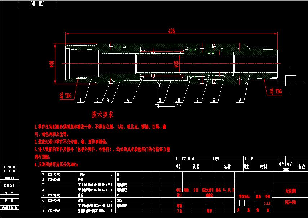Select the 2⅞ TBG label next to balloon 1

click(65, 95)
